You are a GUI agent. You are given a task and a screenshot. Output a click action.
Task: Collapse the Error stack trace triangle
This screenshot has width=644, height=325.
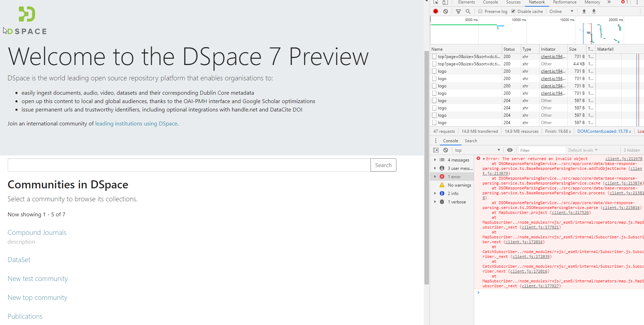(484, 159)
